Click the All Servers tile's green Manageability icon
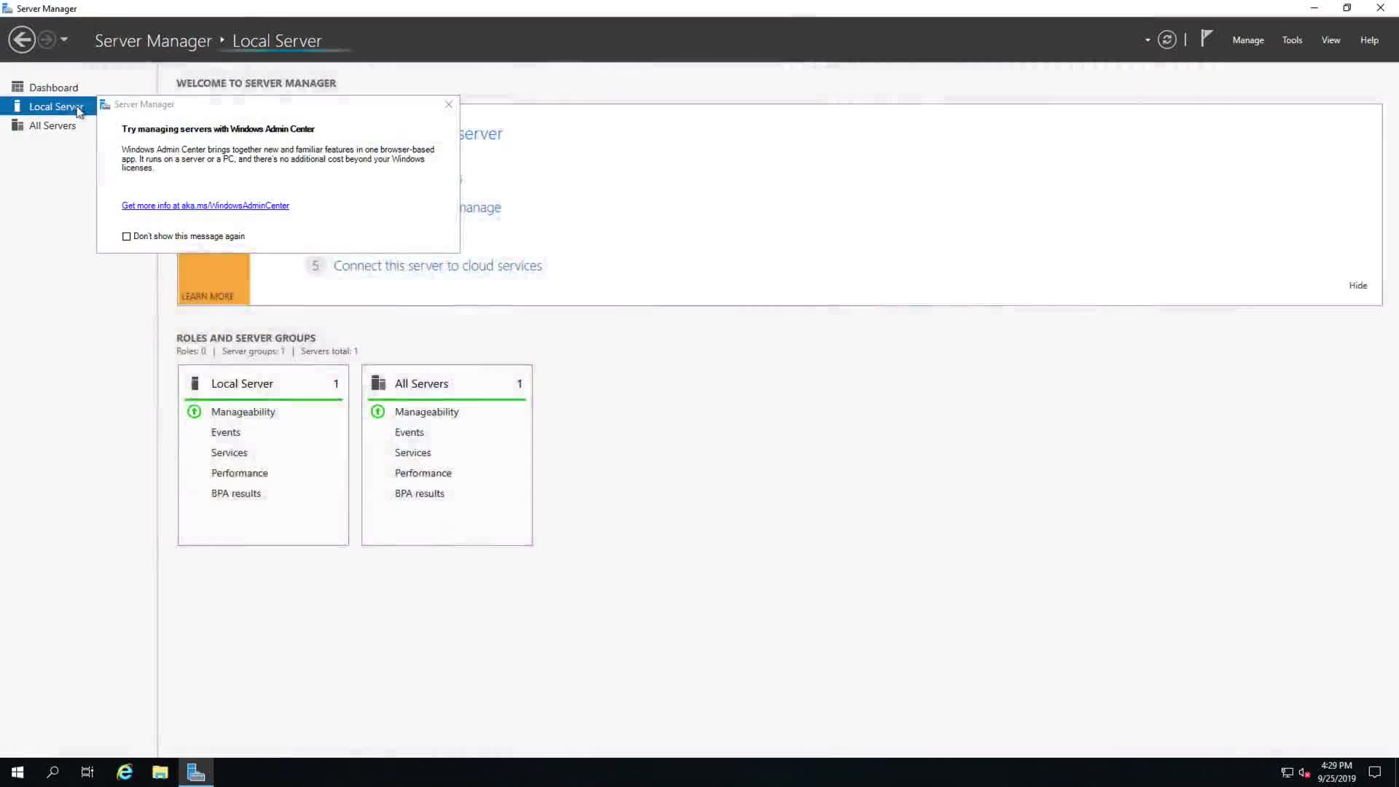The image size is (1399, 787). (x=377, y=412)
